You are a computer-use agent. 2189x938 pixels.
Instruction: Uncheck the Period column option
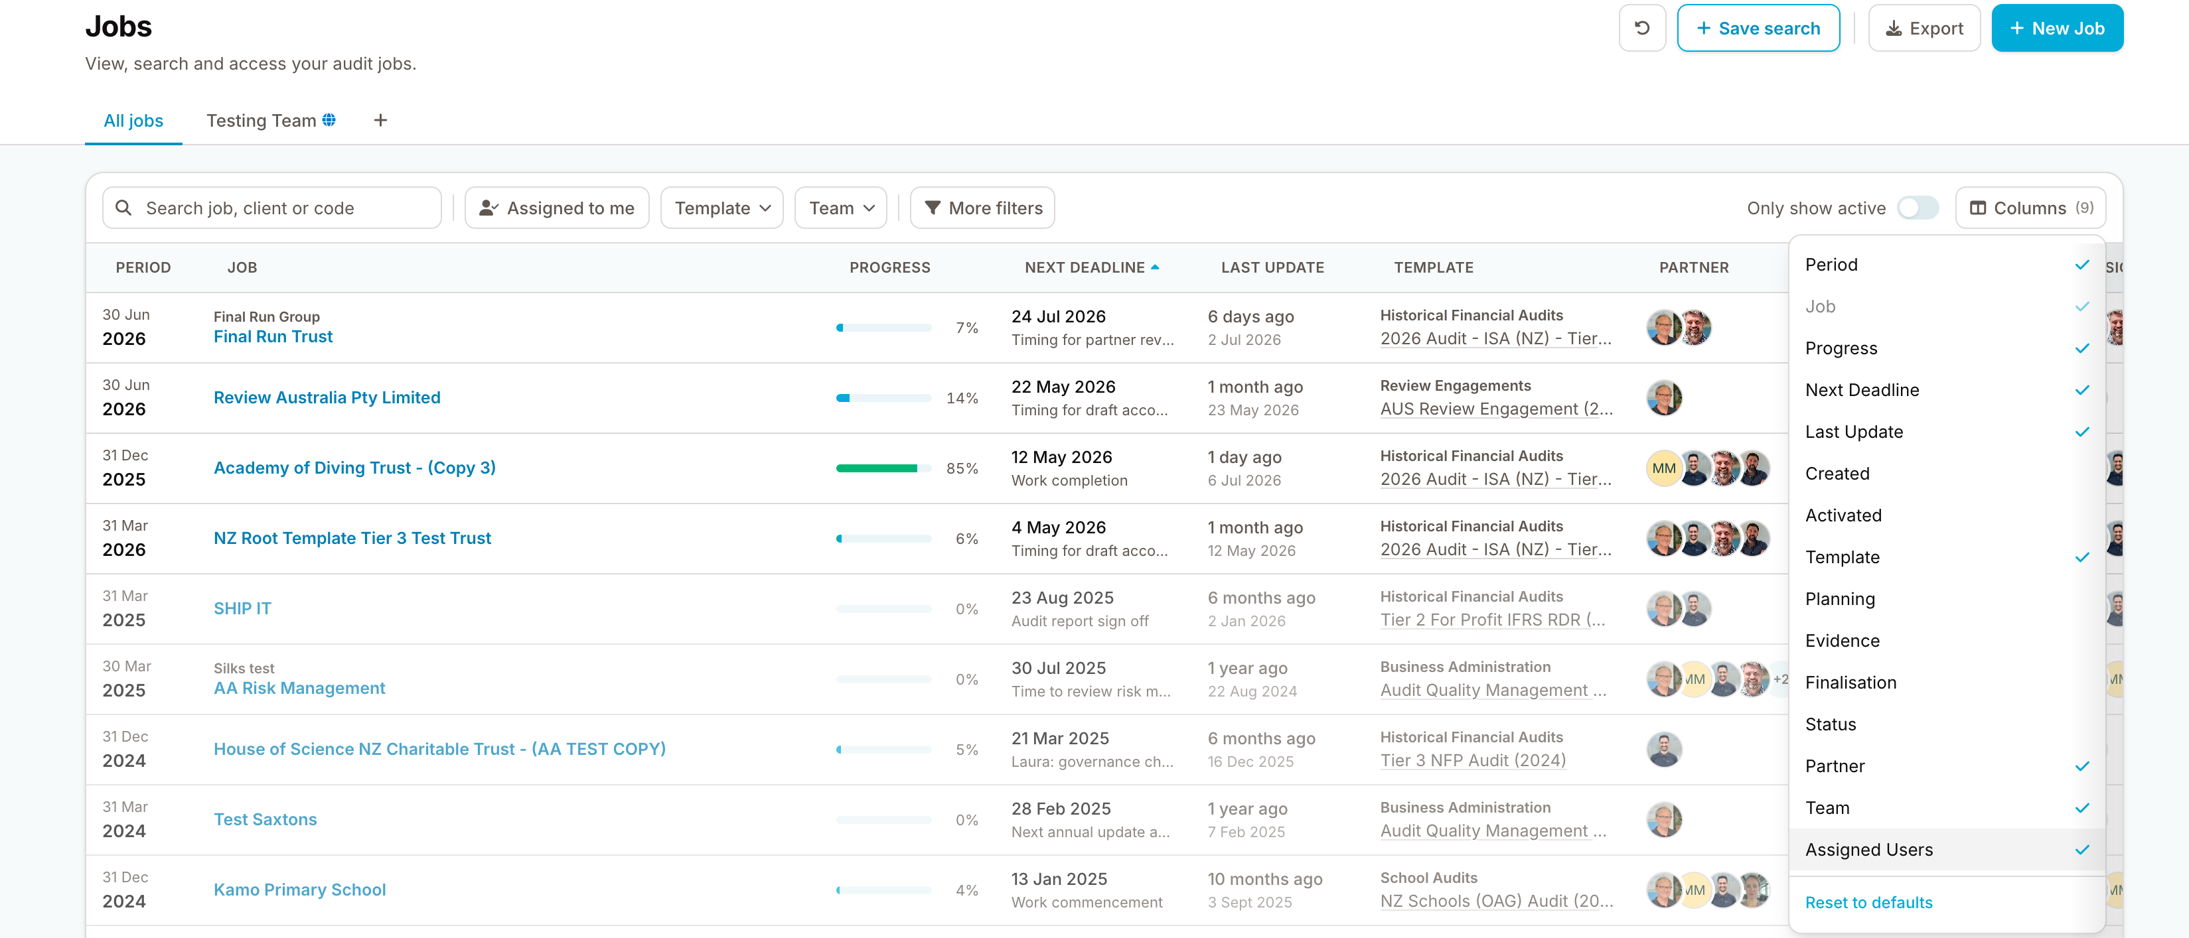(x=1946, y=265)
